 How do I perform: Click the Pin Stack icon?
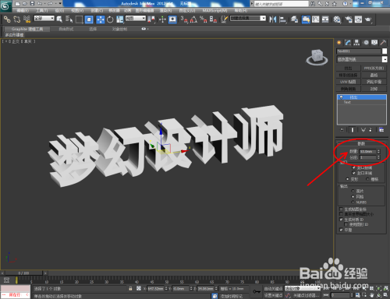click(342, 129)
